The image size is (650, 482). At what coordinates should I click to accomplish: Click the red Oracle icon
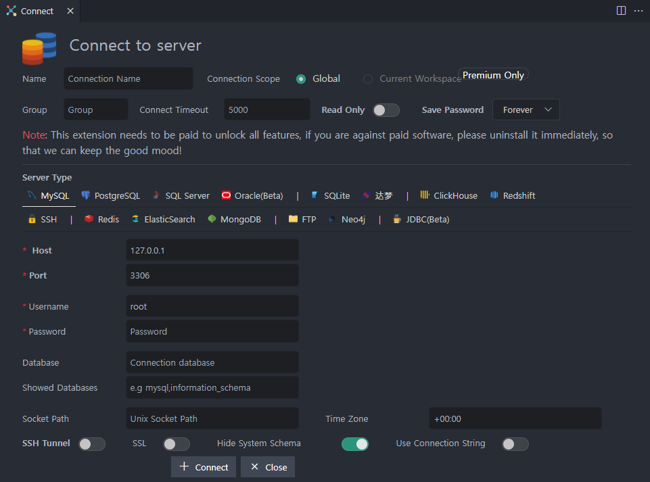[x=226, y=195]
